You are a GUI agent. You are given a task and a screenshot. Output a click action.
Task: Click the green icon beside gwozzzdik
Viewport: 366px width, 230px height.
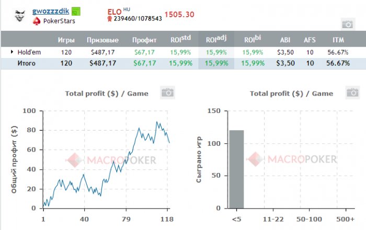point(76,11)
